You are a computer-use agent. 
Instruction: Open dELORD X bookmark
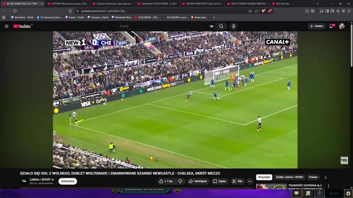click(x=175, y=17)
